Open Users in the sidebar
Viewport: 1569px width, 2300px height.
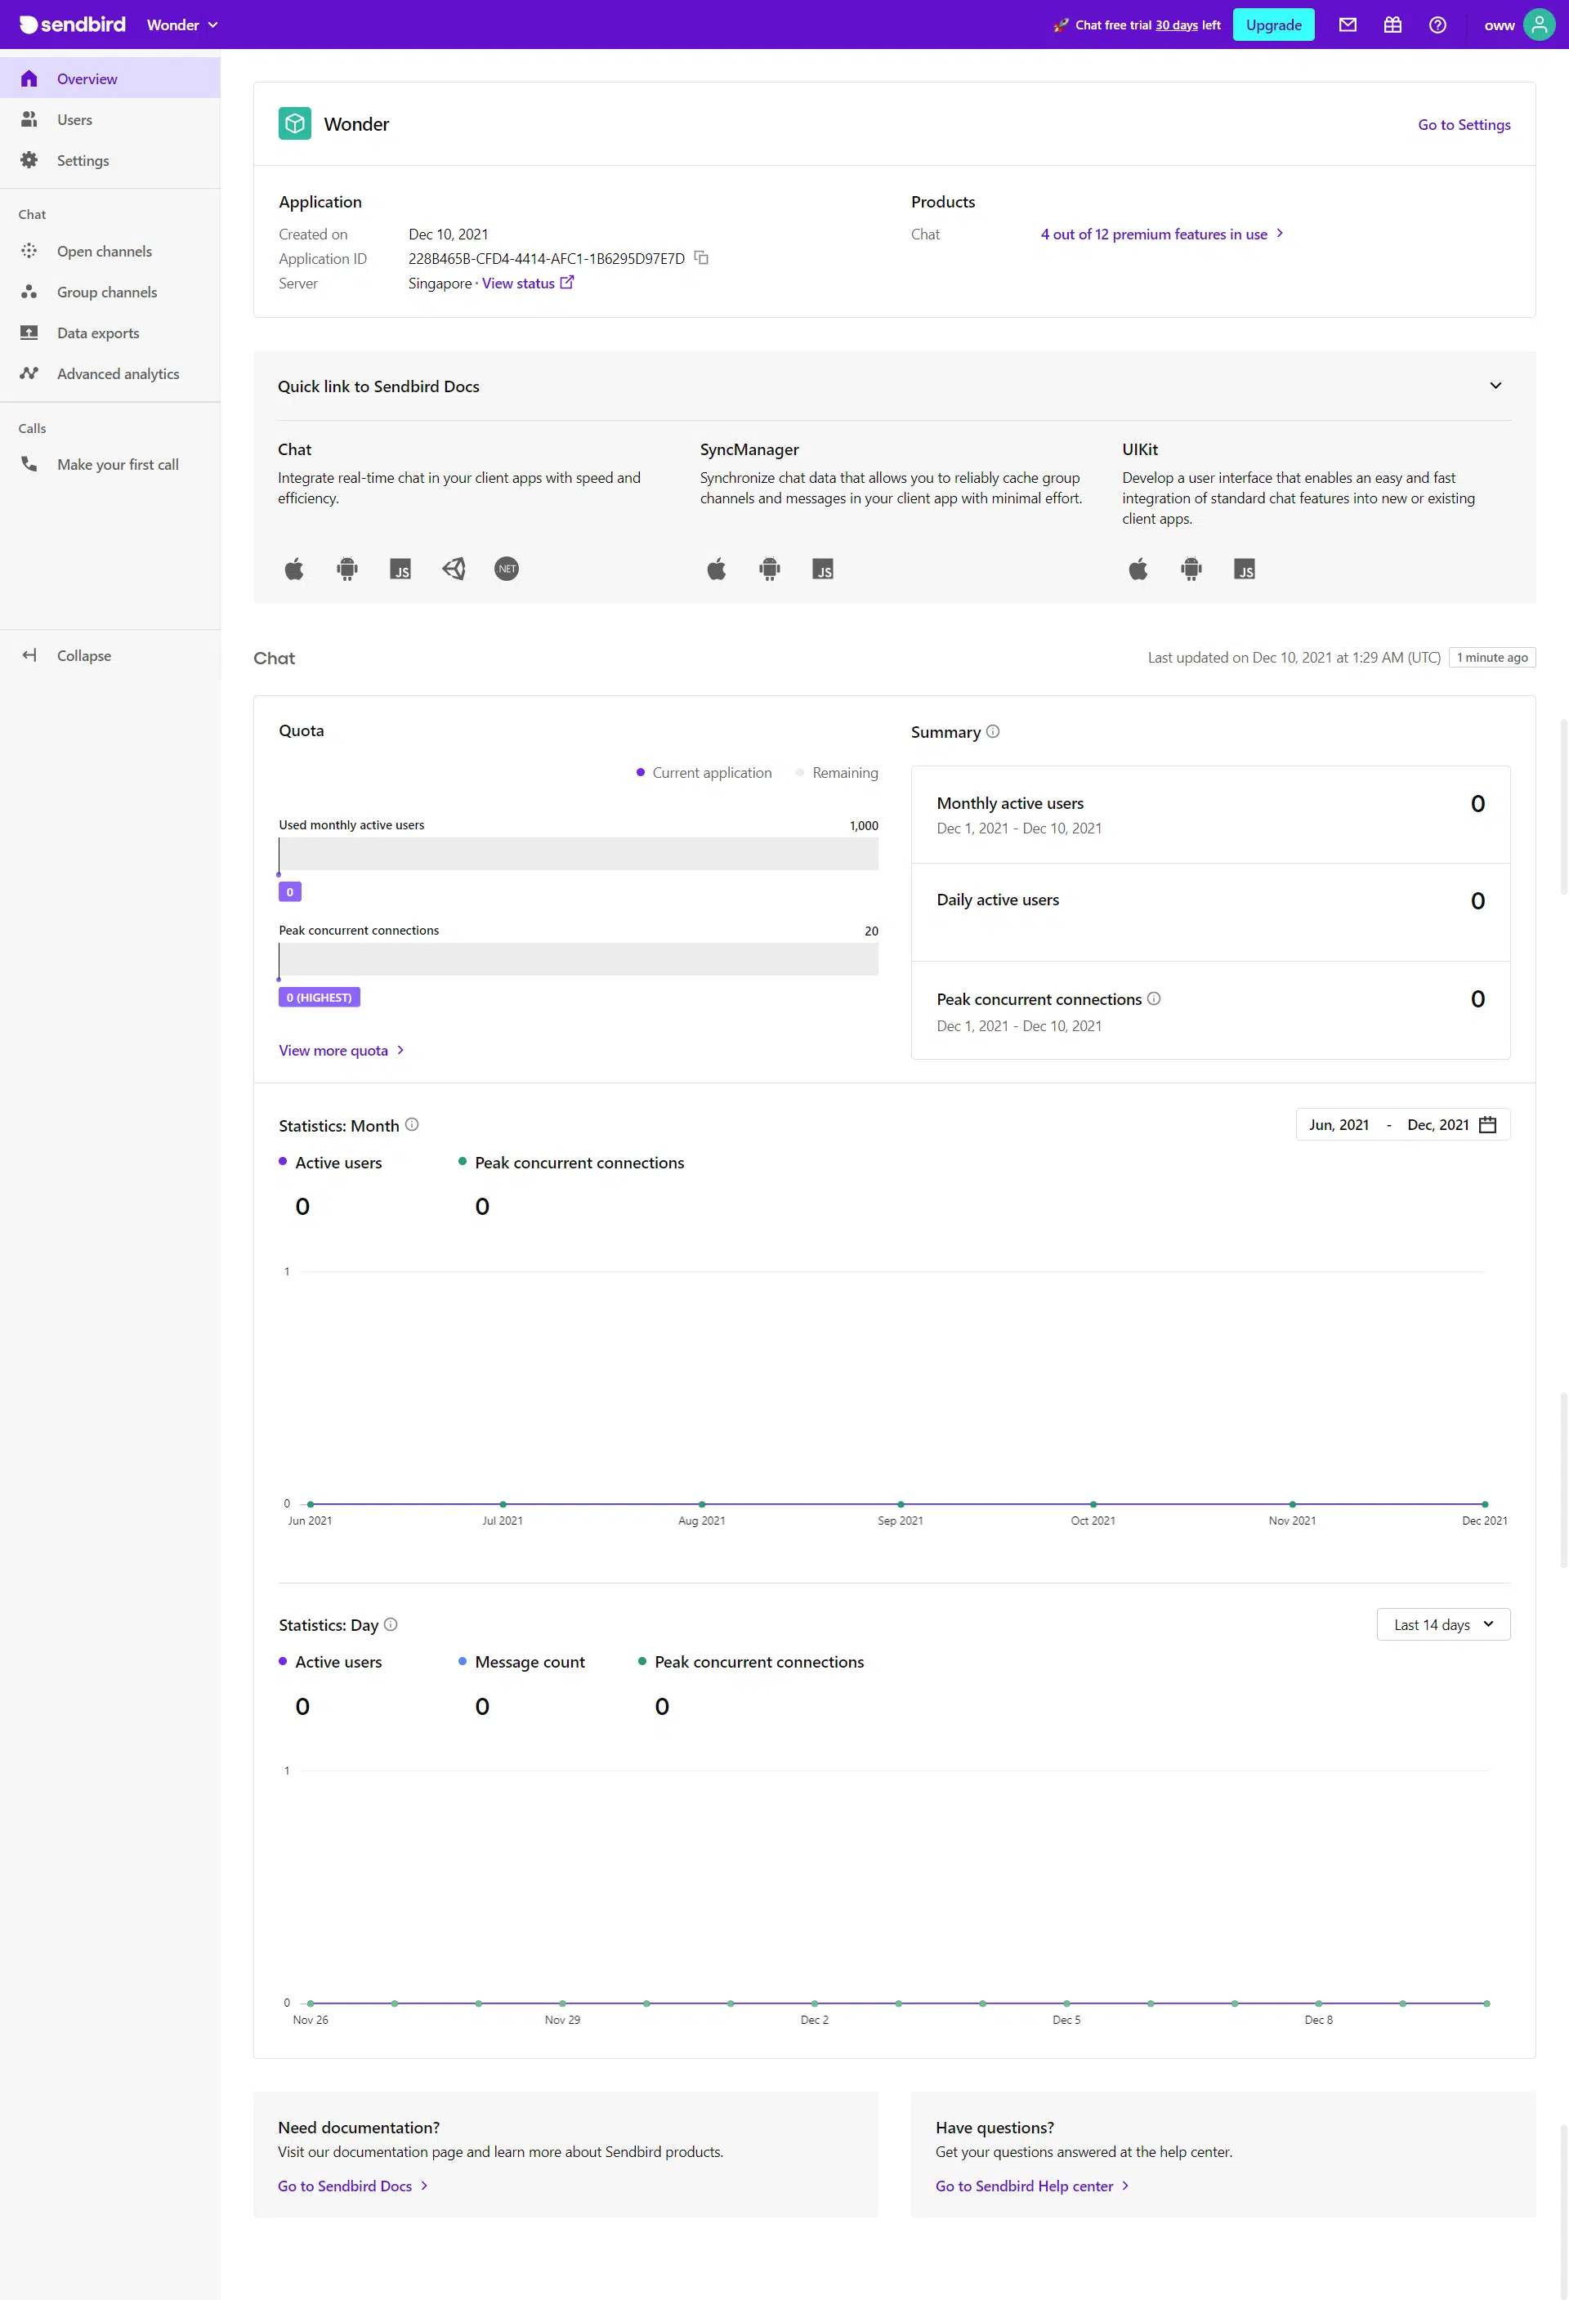coord(110,120)
